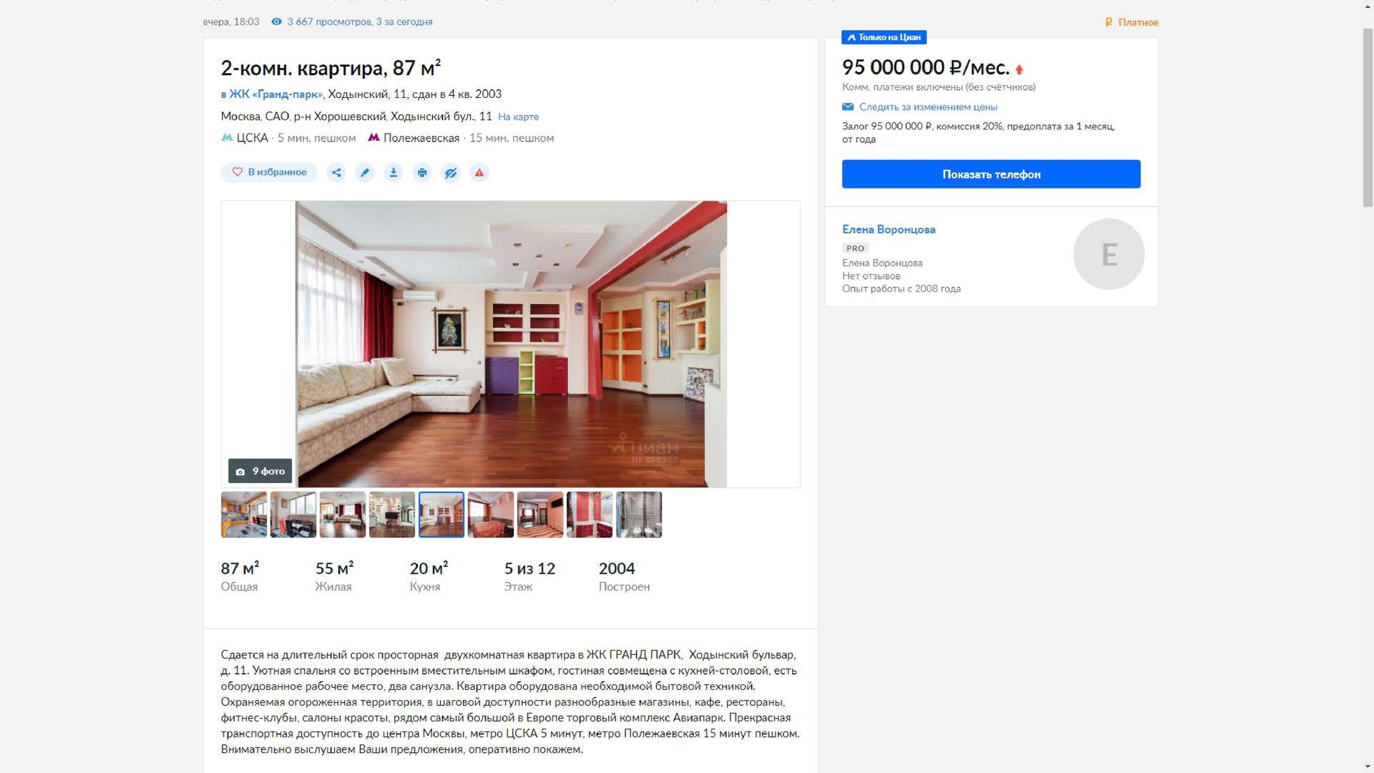Click the share icon next to favorites

pyautogui.click(x=336, y=172)
